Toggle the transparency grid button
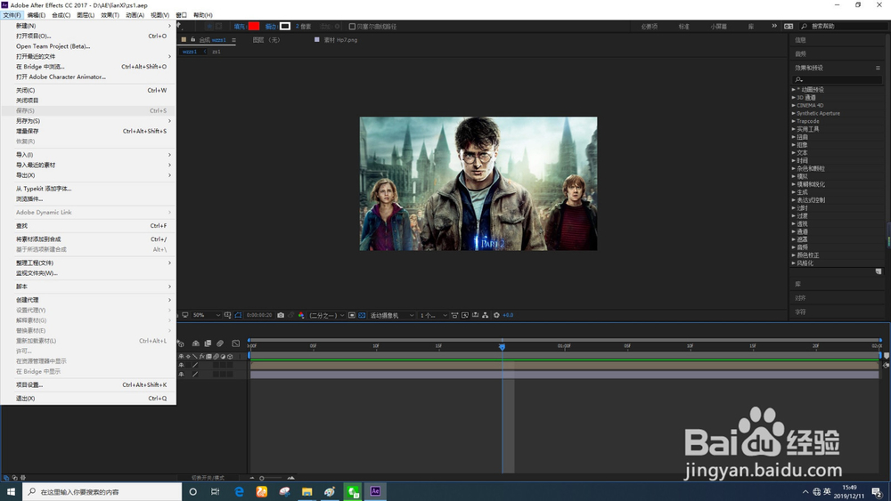Image resolution: width=891 pixels, height=501 pixels. tap(362, 315)
